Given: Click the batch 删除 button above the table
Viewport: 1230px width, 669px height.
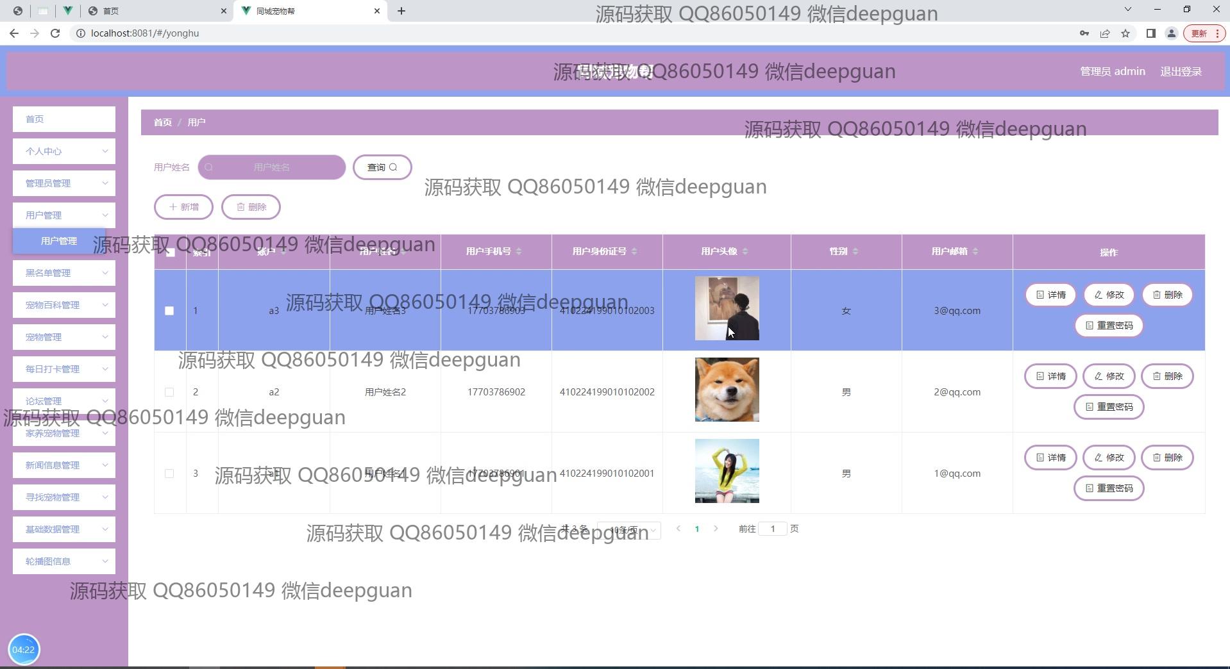Looking at the screenshot, I should click(251, 207).
